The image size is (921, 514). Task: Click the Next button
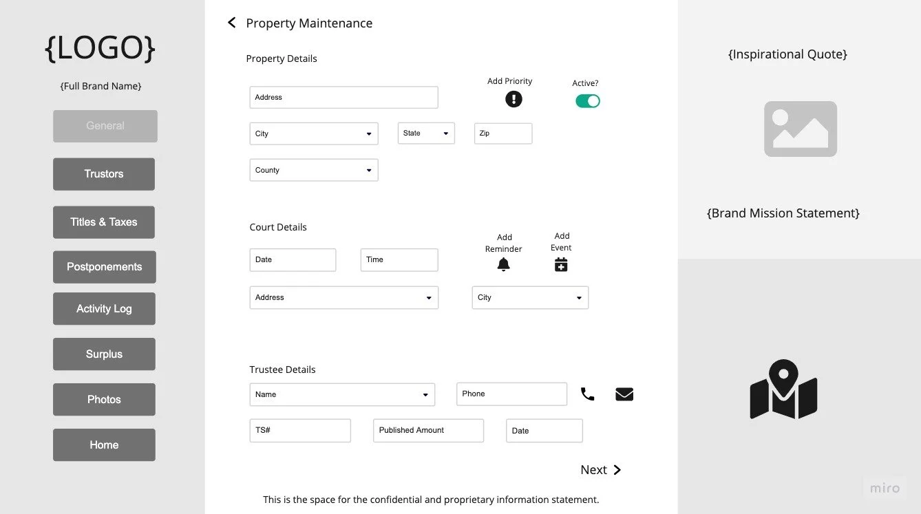pyautogui.click(x=600, y=469)
